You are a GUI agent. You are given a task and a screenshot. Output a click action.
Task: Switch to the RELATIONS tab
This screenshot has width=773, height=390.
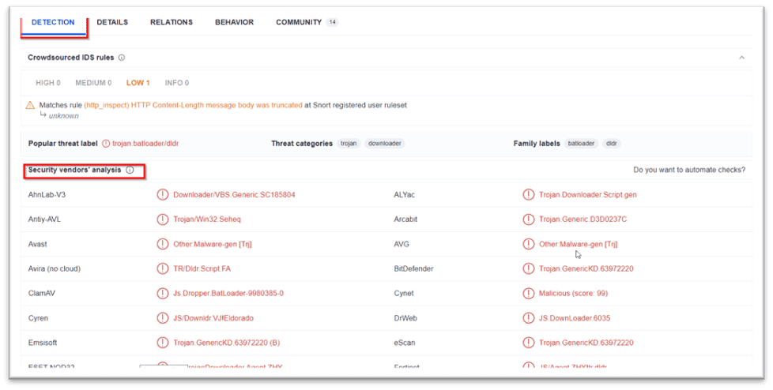coord(172,22)
